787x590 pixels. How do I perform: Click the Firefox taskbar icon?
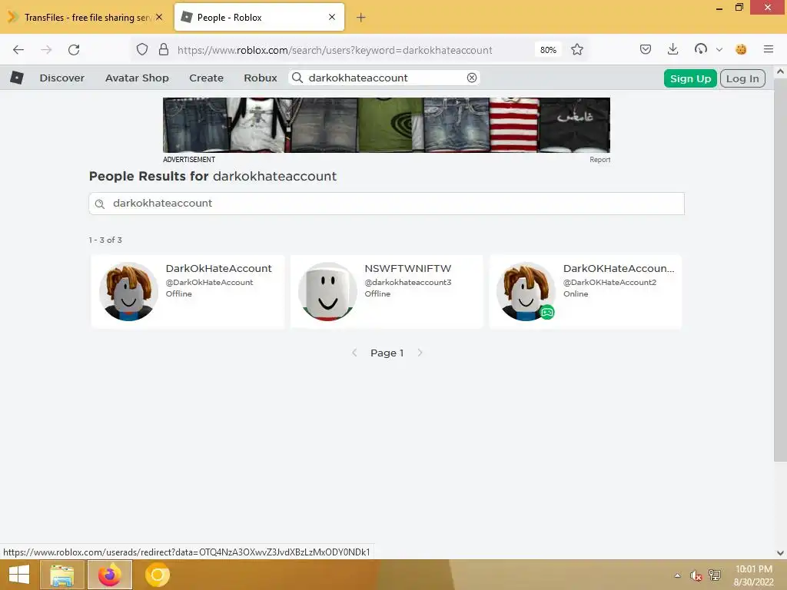[110, 575]
